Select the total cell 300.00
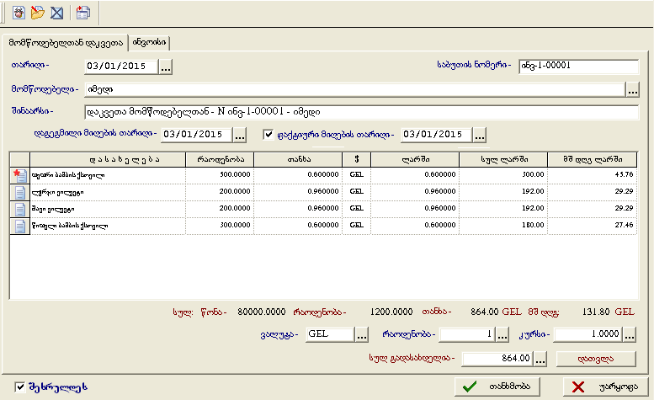 (x=503, y=175)
